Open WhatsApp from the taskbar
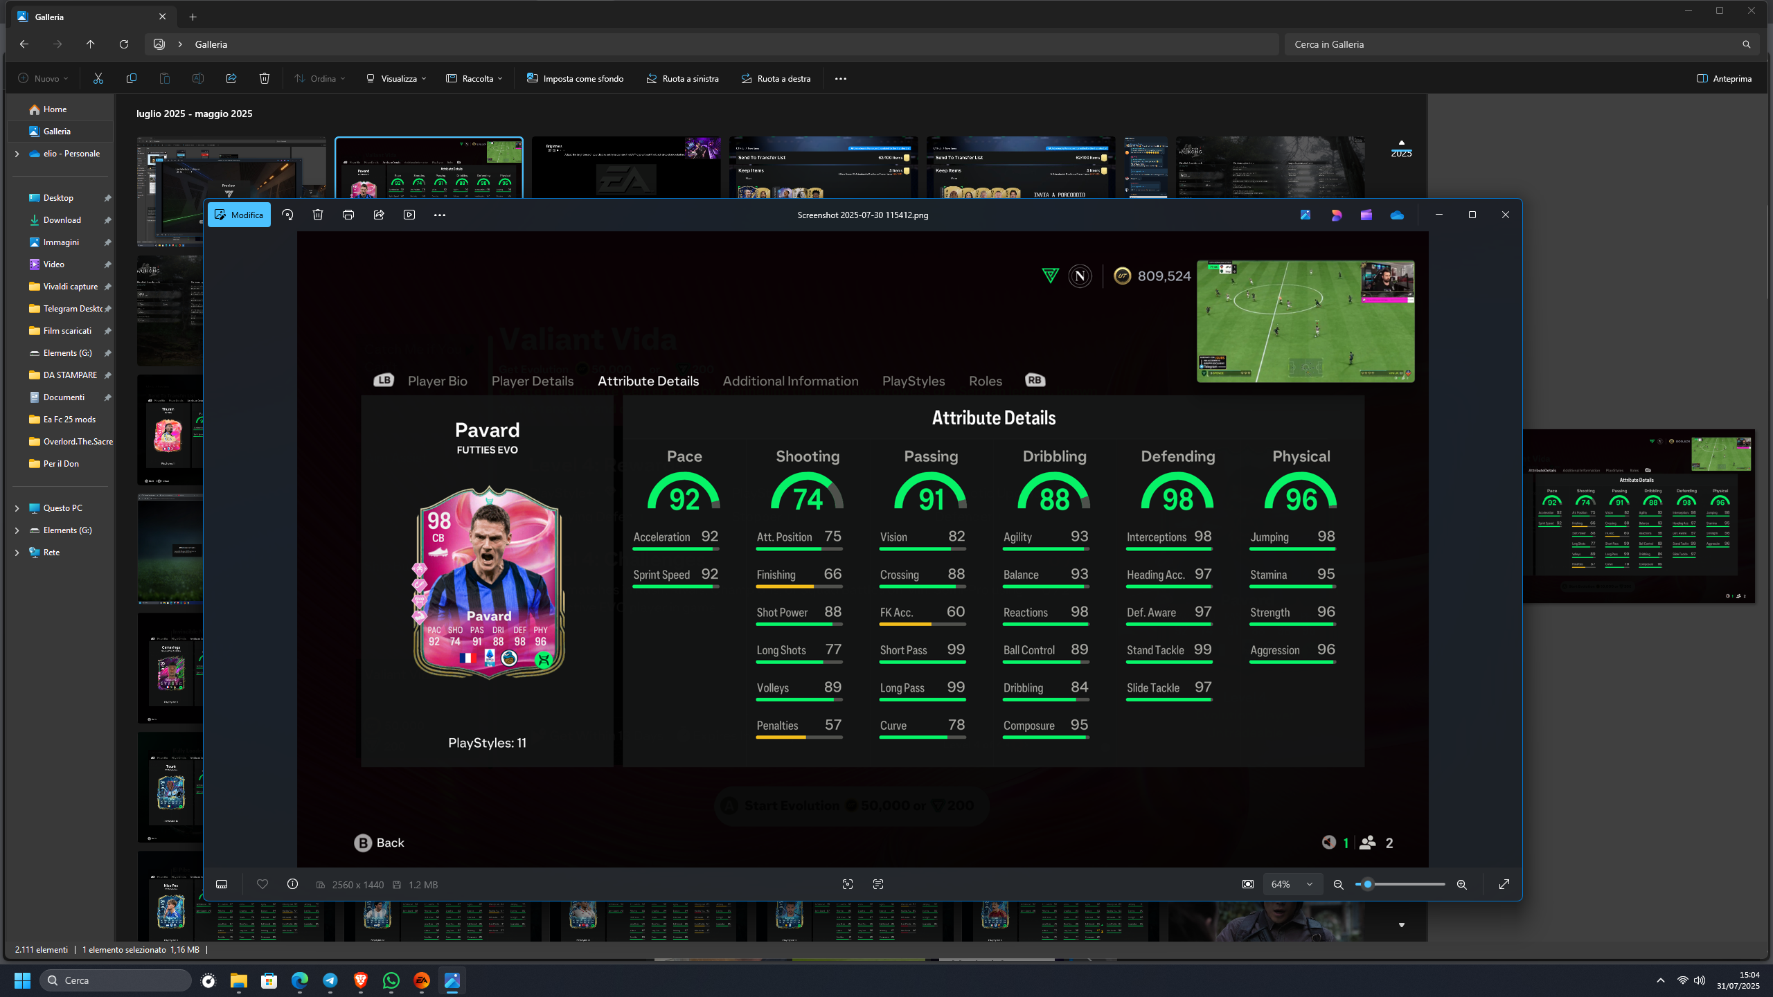Screen dimensions: 1773x997 coord(391,980)
